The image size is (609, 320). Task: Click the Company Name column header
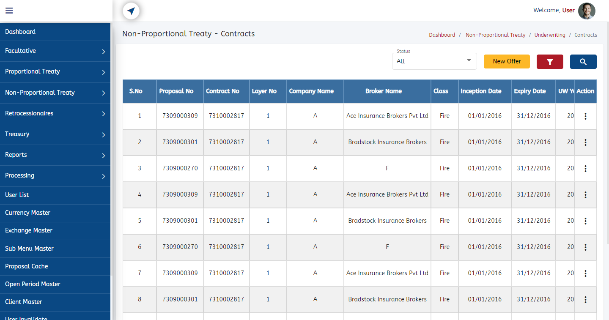tap(315, 91)
